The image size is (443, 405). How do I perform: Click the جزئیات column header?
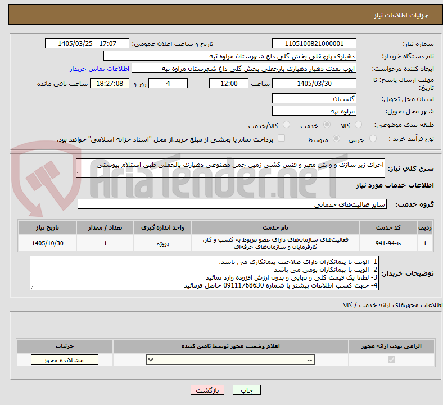click(x=65, y=346)
